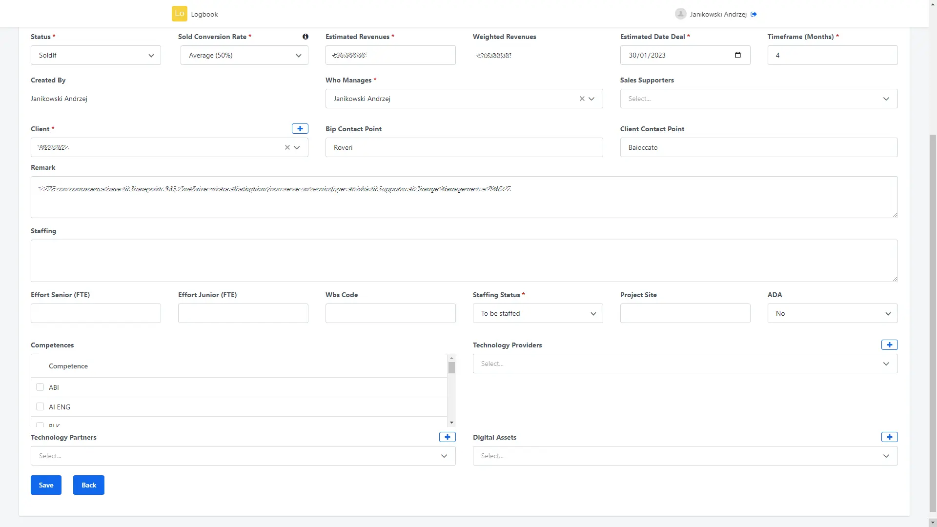Screen dimensions: 937x527
Task: Click the Save button
Action: point(46,485)
